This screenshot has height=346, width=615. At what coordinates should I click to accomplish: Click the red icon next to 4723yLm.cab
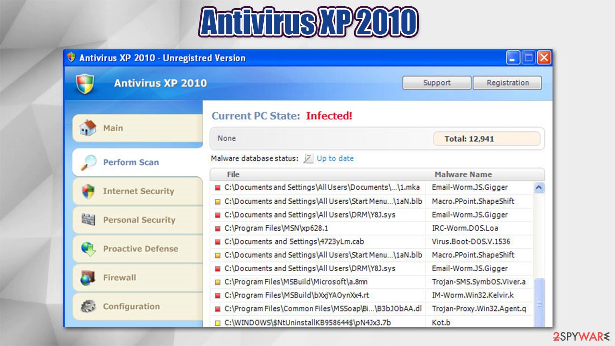(218, 242)
